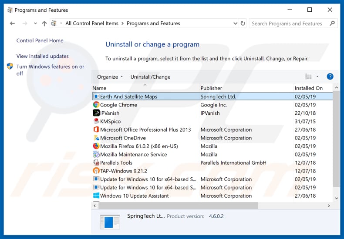Select Mozilla Maintenance Service entry

click(x=133, y=155)
